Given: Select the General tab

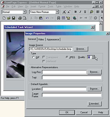Looking at the screenshot, I should pyautogui.click(x=32, y=39).
